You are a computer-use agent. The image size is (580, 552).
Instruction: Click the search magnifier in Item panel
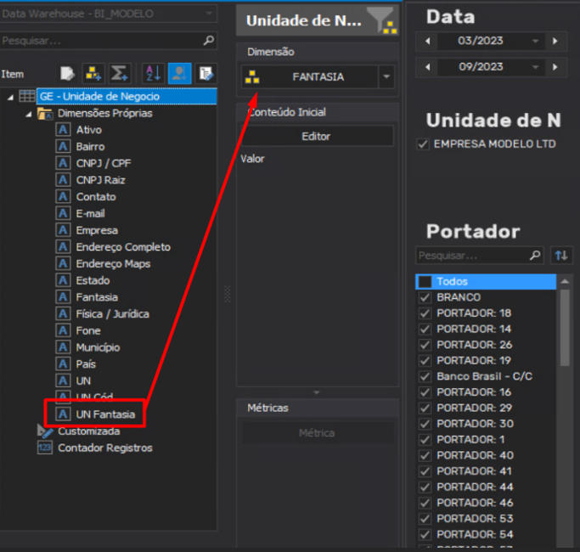[x=209, y=40]
